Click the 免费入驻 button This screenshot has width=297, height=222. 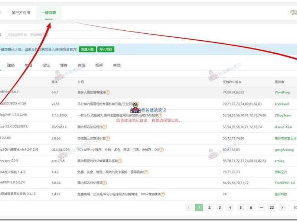coord(87,49)
